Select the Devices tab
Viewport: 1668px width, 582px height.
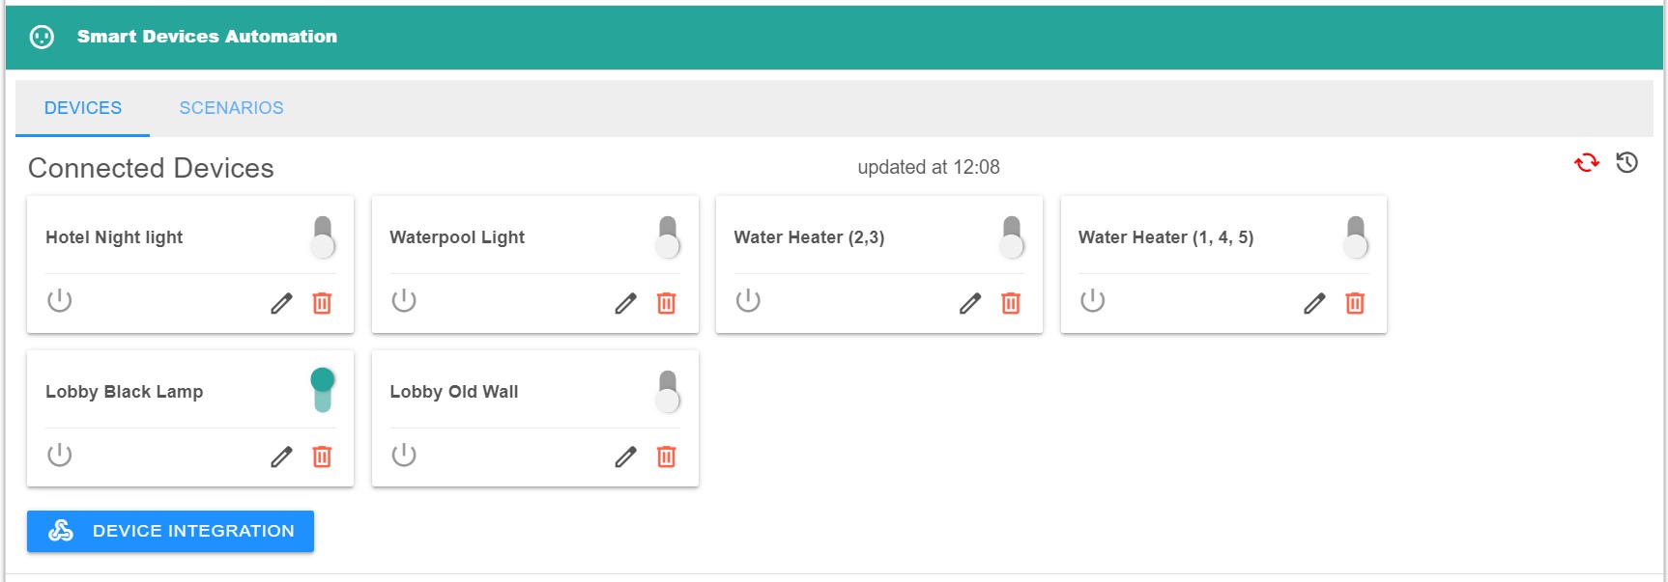point(83,108)
